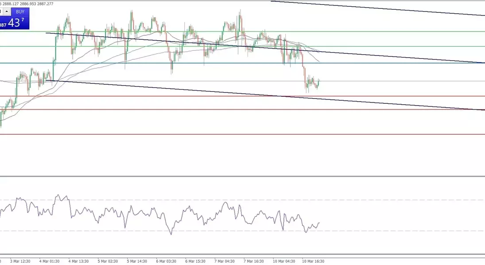Click the 7 Mar 16:30 time axis label
Image resolution: width=485 pixels, height=265 pixels.
[254, 261]
